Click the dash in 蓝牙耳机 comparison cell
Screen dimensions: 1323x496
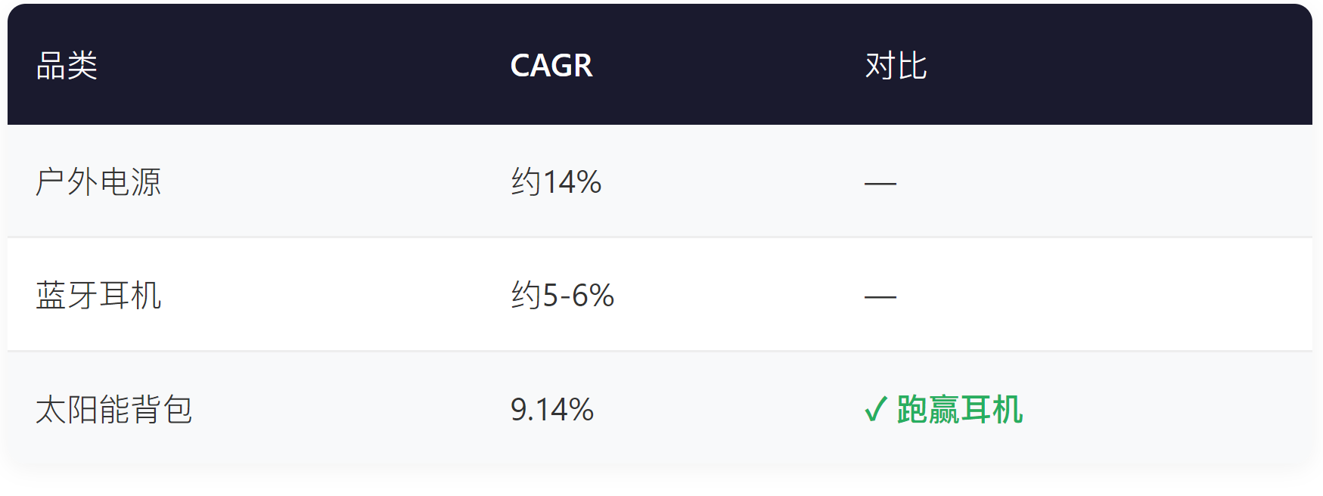tap(880, 296)
